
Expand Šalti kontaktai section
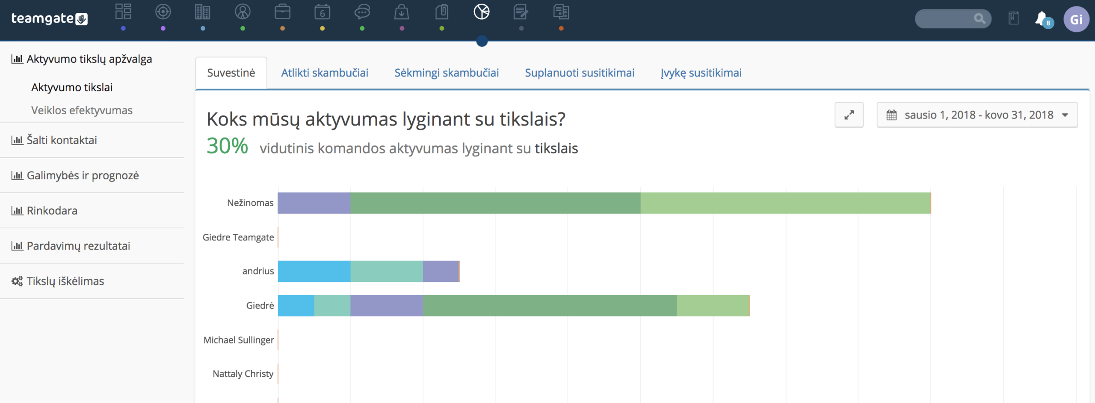(54, 140)
